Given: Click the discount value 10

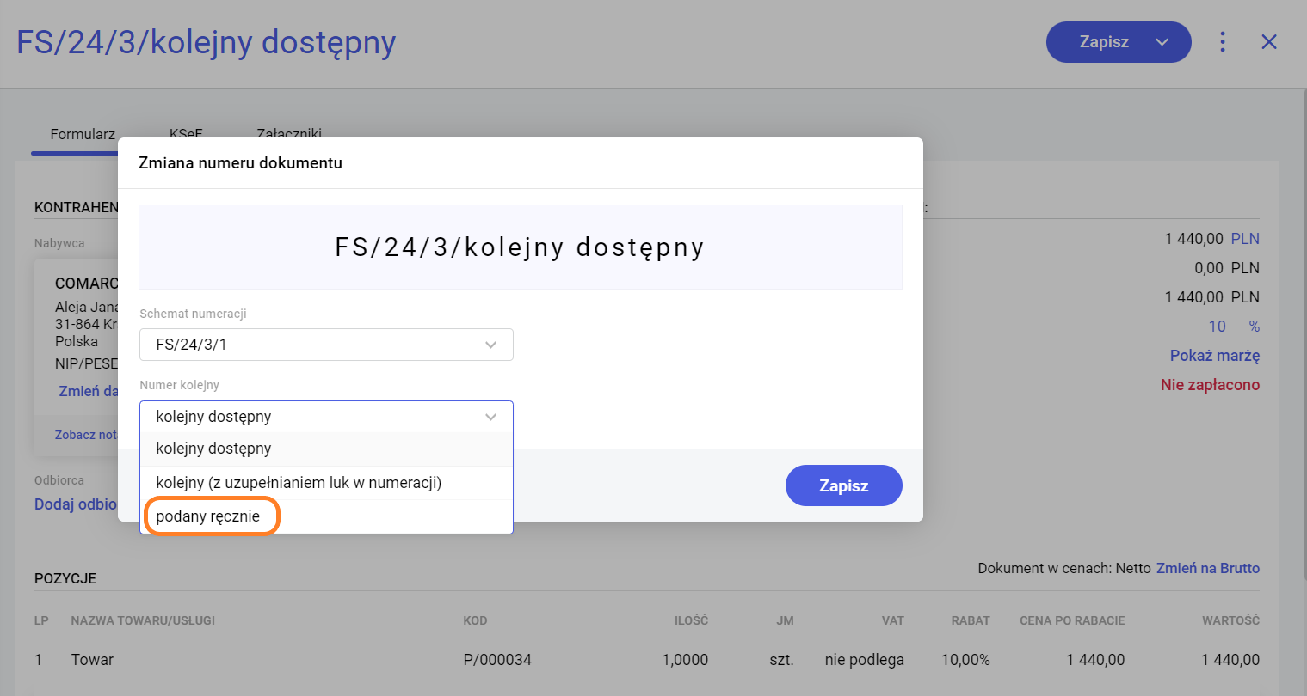Looking at the screenshot, I should coord(1217,327).
